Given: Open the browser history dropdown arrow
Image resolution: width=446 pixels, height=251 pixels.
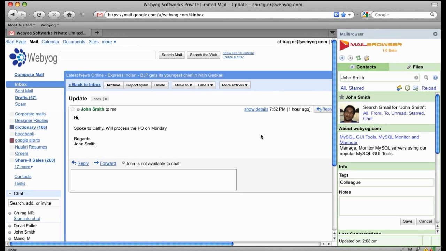Looking at the screenshot, I should (29, 15).
